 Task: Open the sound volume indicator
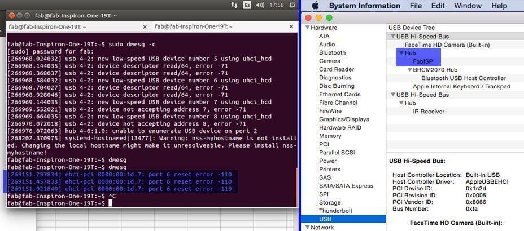(260, 5)
